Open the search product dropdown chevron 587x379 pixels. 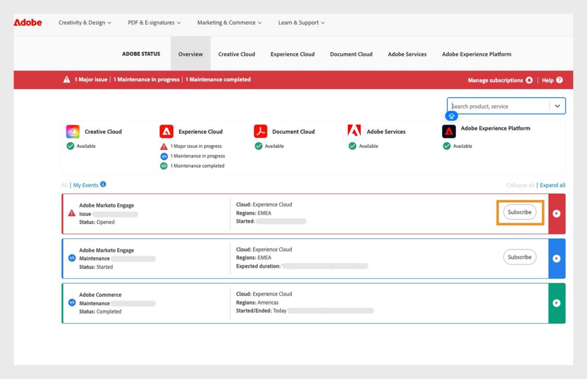(557, 105)
